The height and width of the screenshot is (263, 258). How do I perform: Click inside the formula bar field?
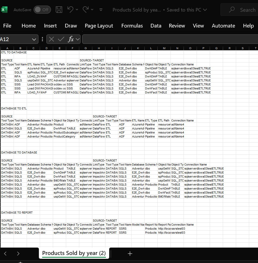[170, 39]
